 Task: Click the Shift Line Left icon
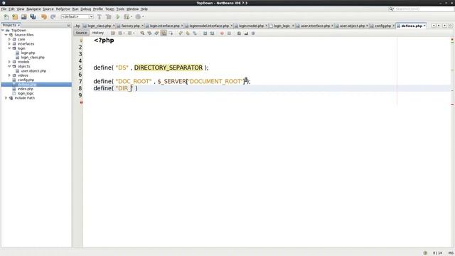click(205, 33)
